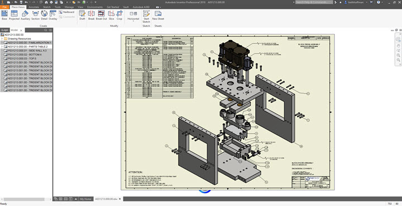The height and width of the screenshot is (206, 402).
Task: Click the Search Help & Commands field
Action: (x=314, y=2)
